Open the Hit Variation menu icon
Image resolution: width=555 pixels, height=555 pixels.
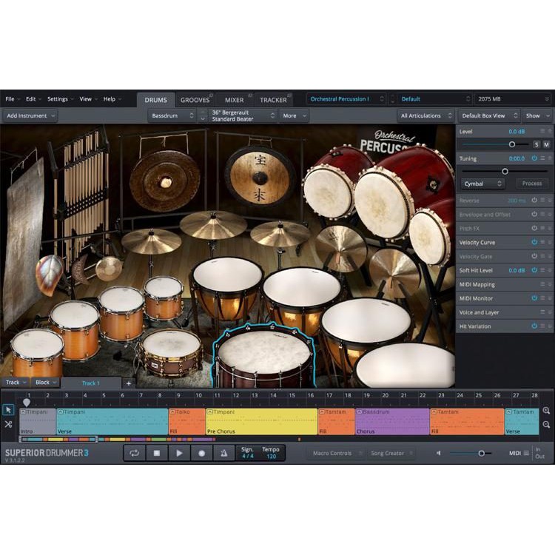tap(542, 326)
